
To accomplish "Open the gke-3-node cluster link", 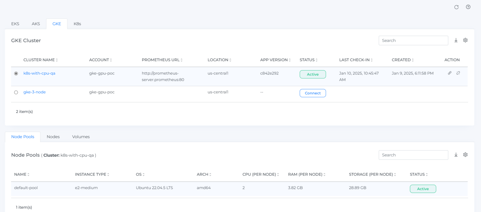I will [35, 92].
